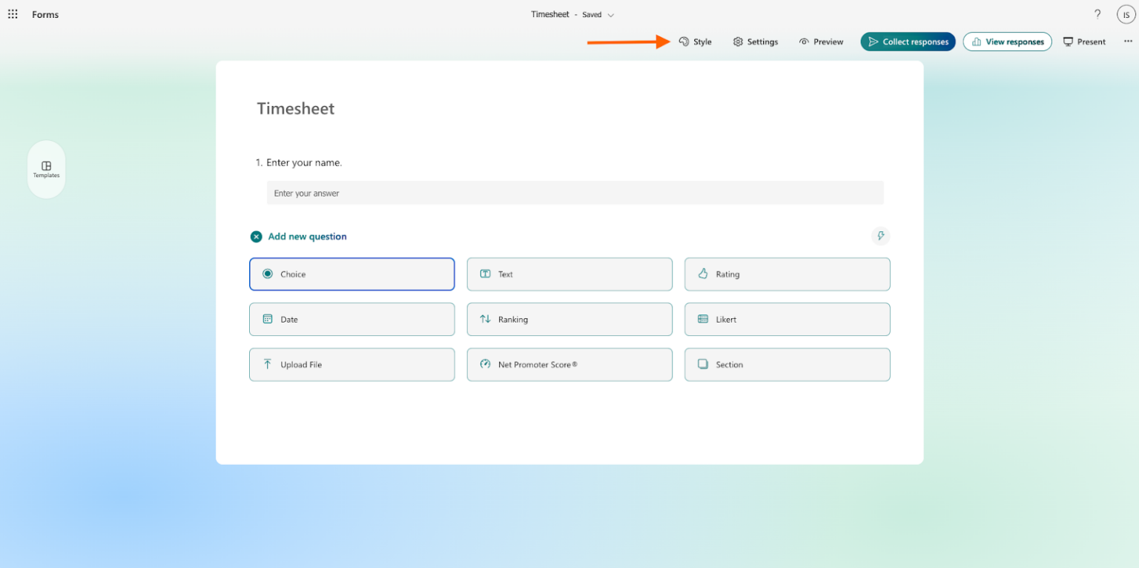
Task: Select the Present screen icon
Action: (x=1068, y=42)
